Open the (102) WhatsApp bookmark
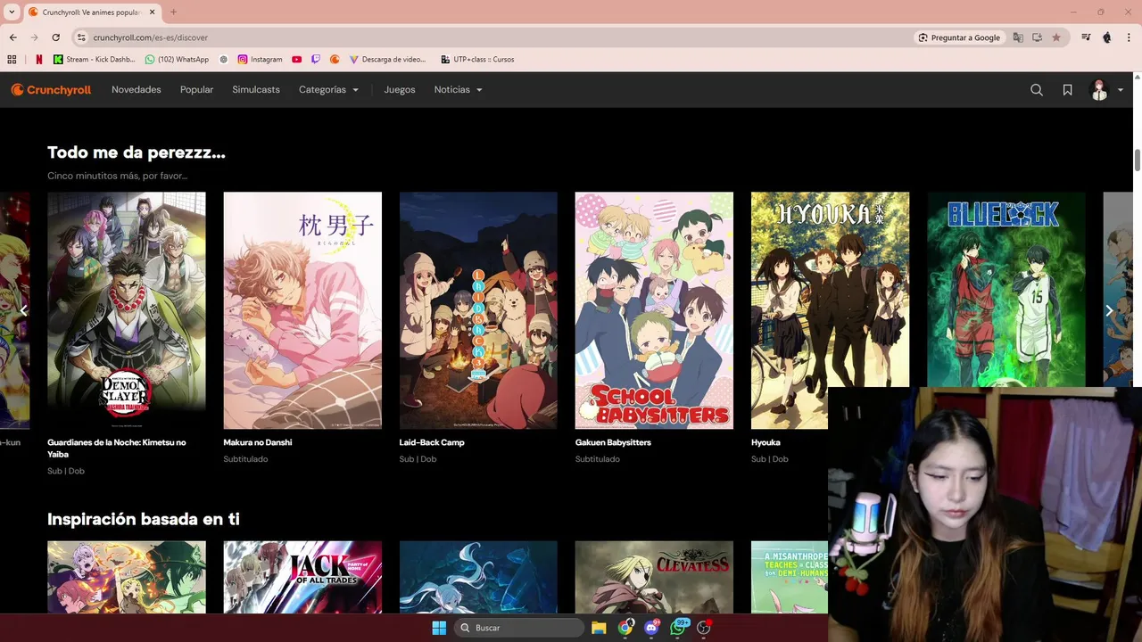 [177, 60]
